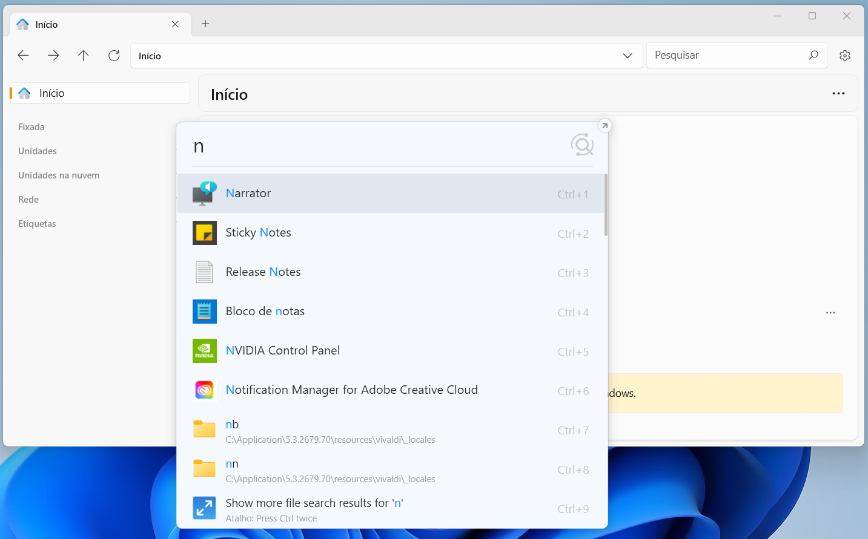Open the launcher pop-out arrow button
The image size is (868, 539).
click(605, 126)
